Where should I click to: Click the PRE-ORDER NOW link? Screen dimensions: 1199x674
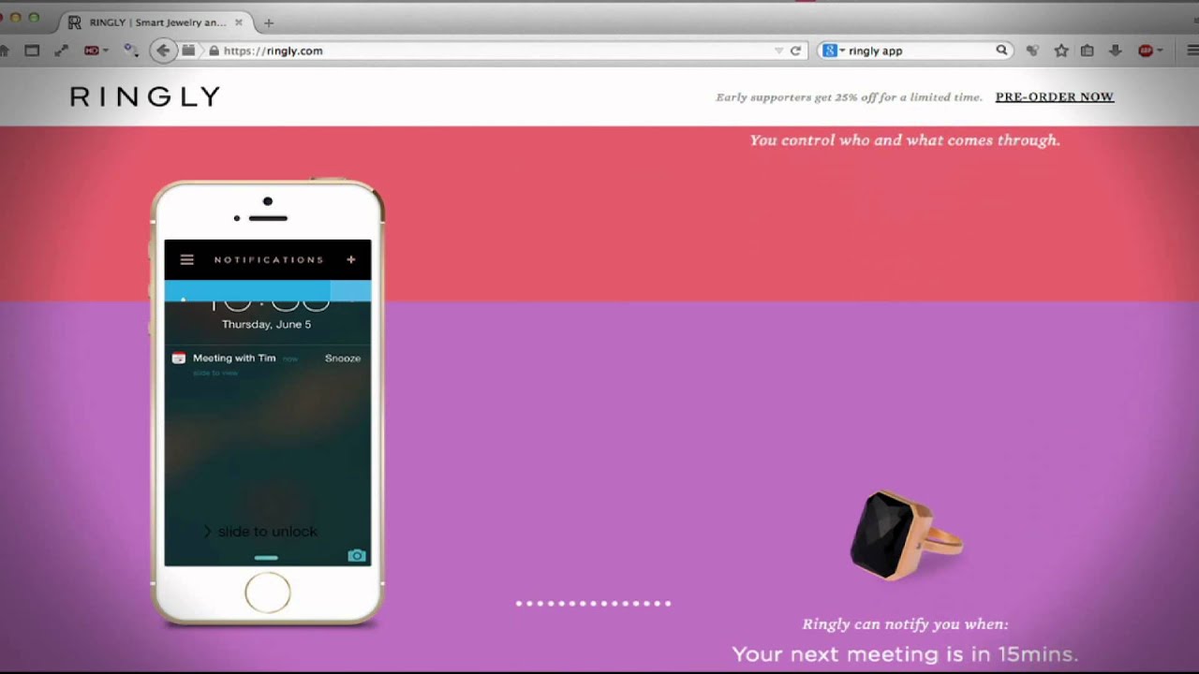1055,96
